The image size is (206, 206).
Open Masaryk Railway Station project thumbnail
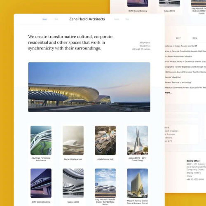pyautogui.click(x=137, y=183)
